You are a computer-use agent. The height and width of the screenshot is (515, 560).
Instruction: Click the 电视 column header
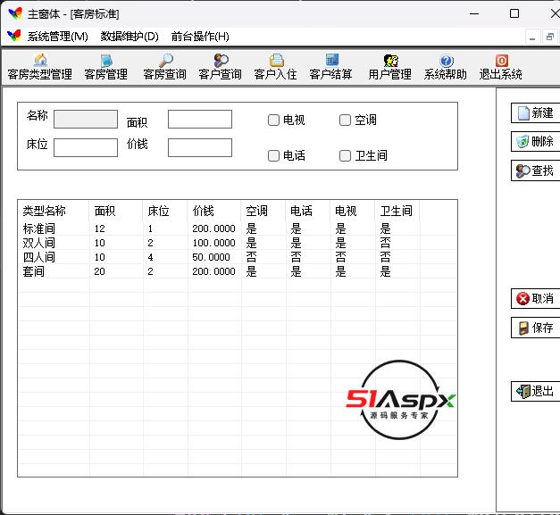coord(353,211)
